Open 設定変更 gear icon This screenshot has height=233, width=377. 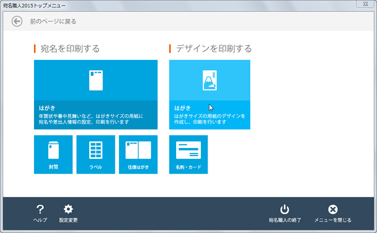point(68,209)
